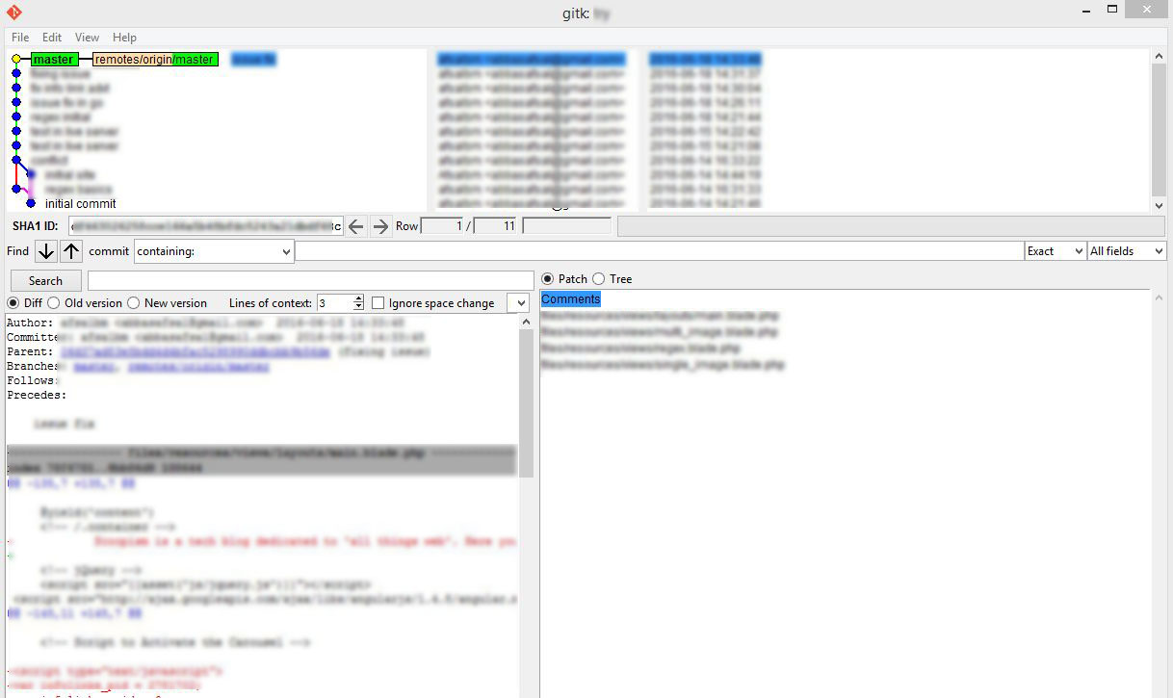The width and height of the screenshot is (1173, 698).
Task: Open the View menu
Action: pyautogui.click(x=87, y=38)
